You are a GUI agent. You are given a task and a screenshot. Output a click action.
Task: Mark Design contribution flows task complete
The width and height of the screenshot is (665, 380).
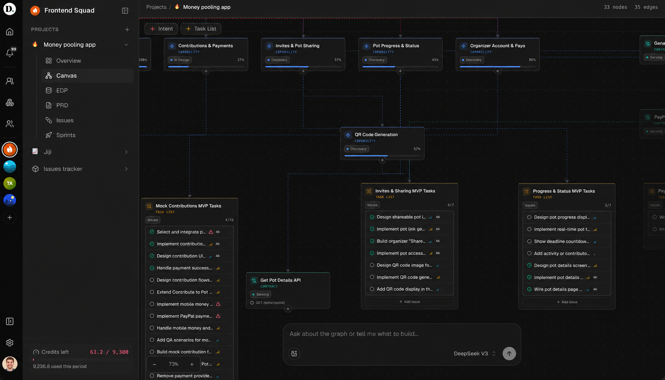click(x=152, y=280)
